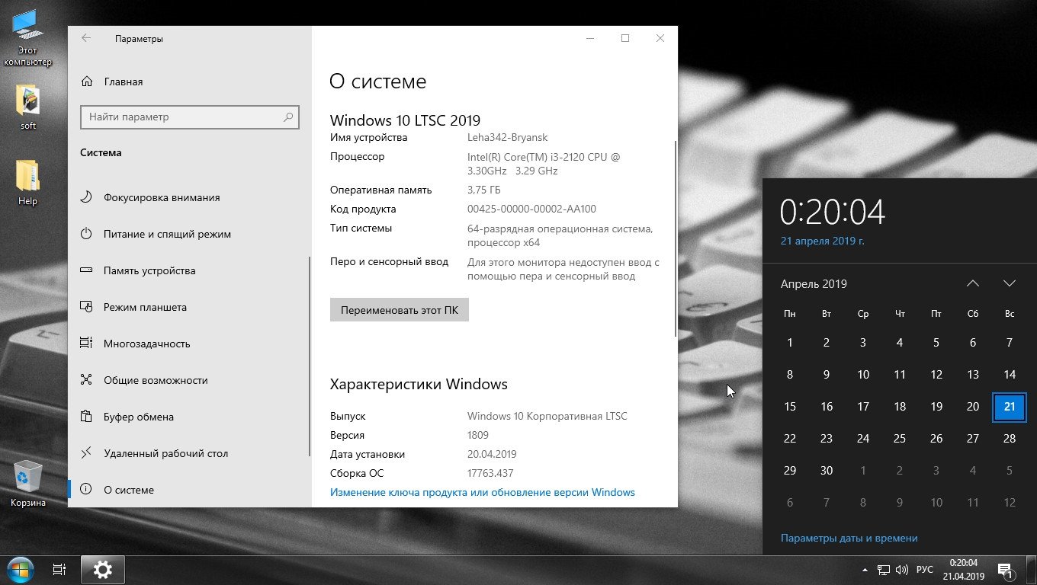Open Многозадачность settings page
Screen dimensions: 1037x585
[188, 344]
